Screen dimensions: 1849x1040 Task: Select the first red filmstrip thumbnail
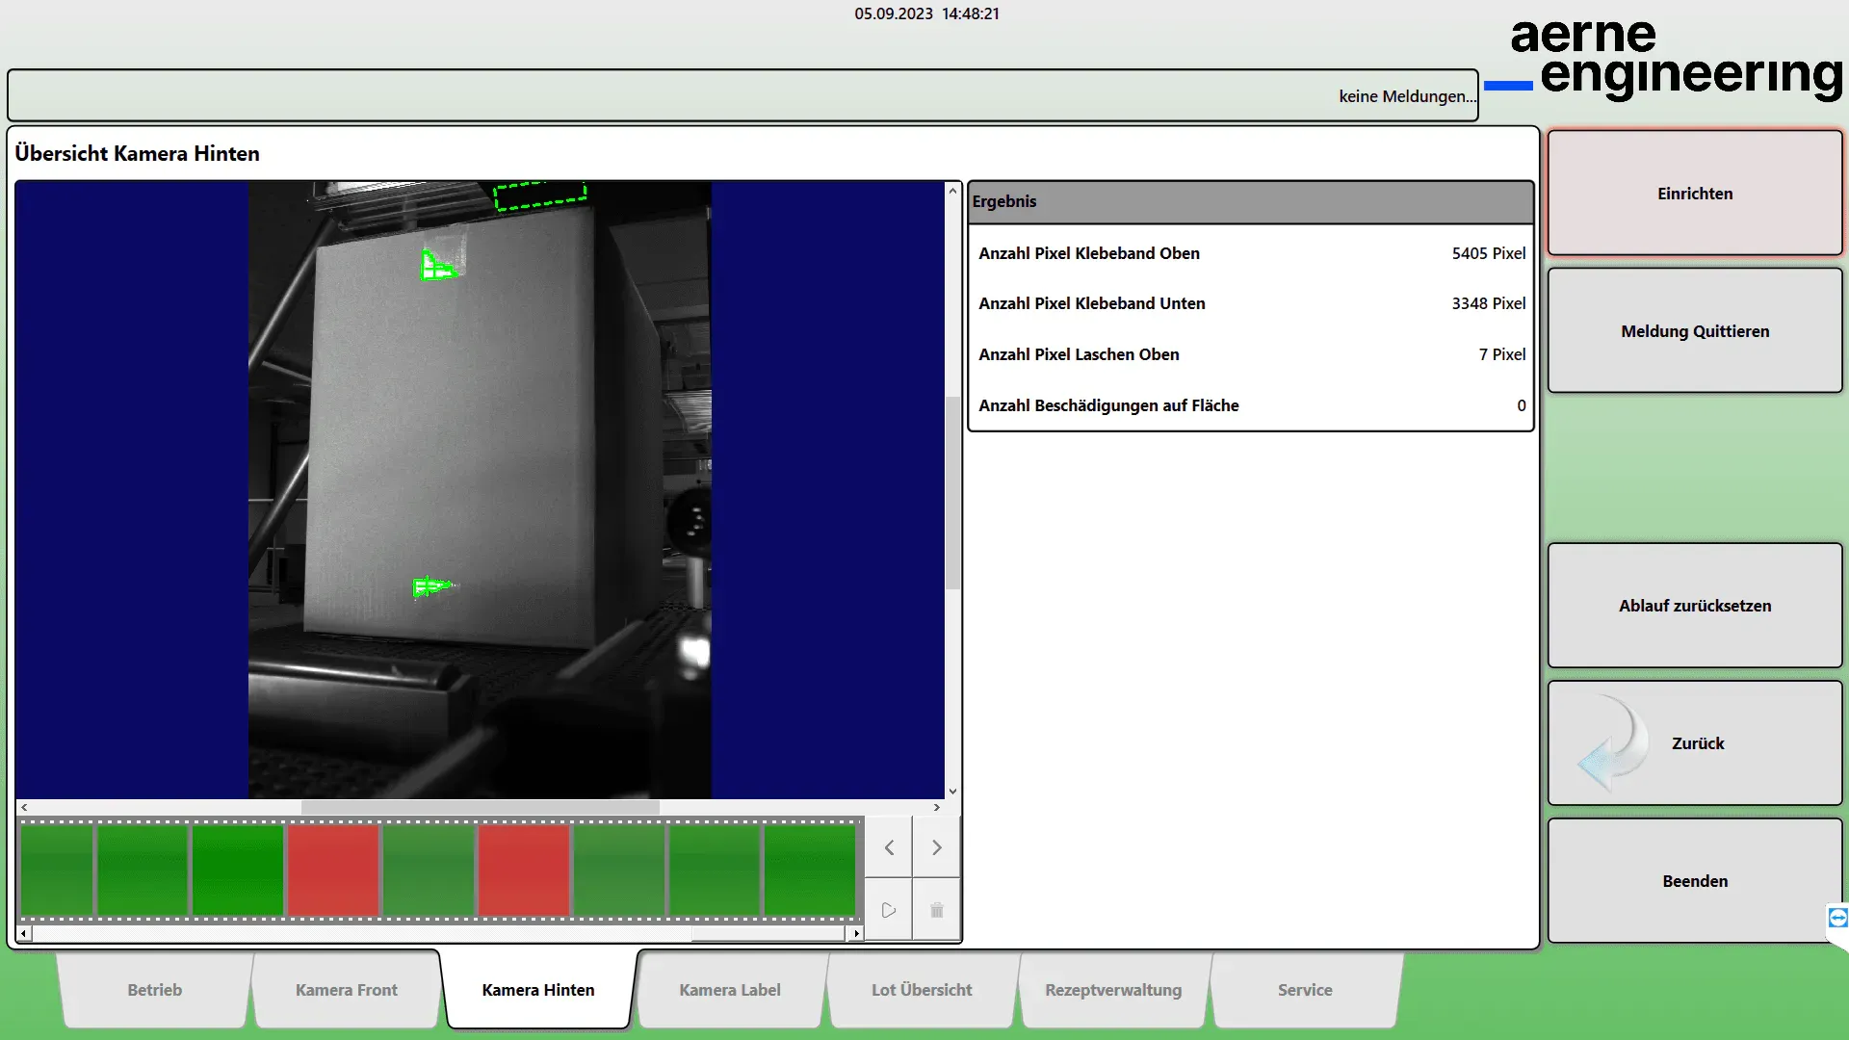click(333, 870)
